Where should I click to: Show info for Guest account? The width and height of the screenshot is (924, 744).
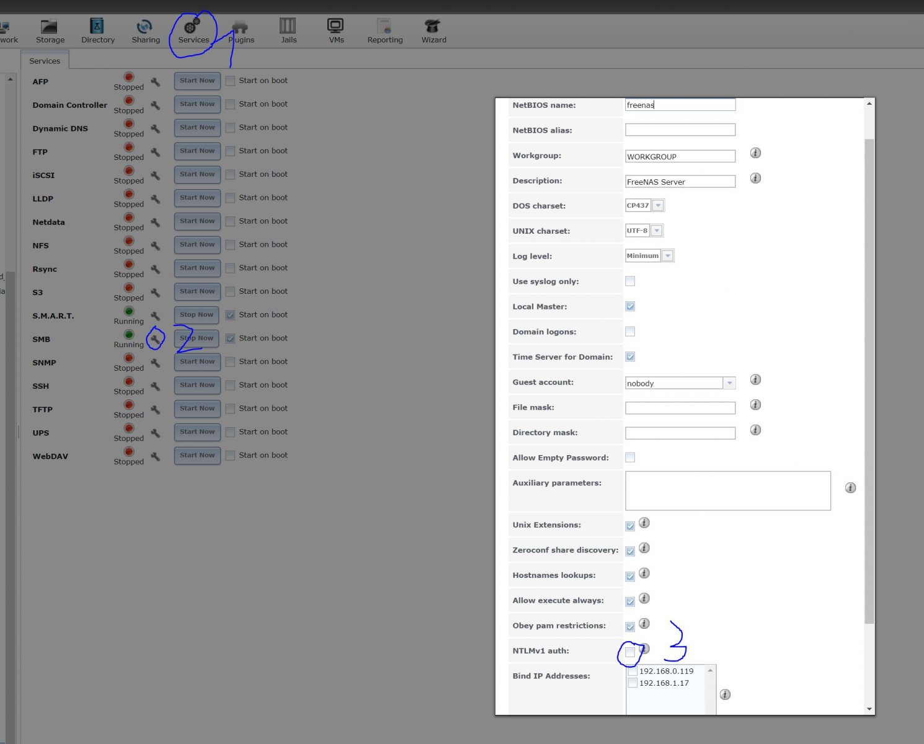tap(755, 379)
